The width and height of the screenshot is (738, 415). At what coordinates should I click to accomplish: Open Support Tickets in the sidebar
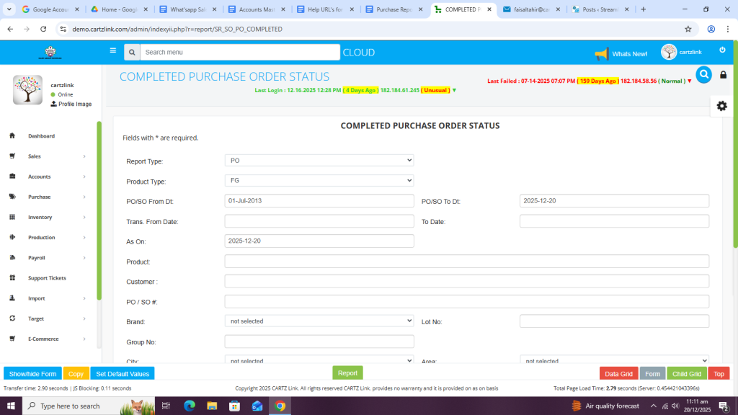tap(47, 278)
